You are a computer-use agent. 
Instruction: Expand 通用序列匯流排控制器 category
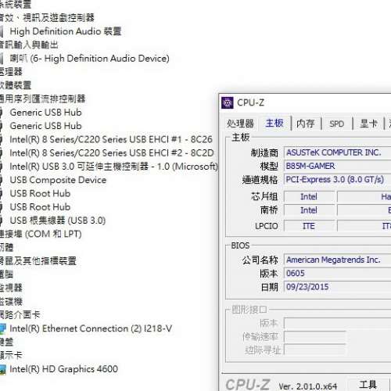pos(42,99)
